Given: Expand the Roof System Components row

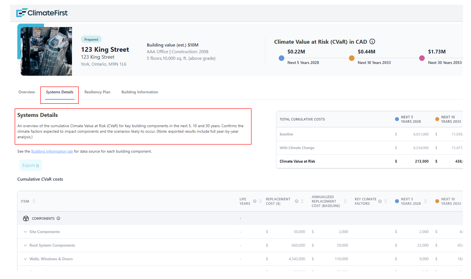Looking at the screenshot, I should coord(25,245).
